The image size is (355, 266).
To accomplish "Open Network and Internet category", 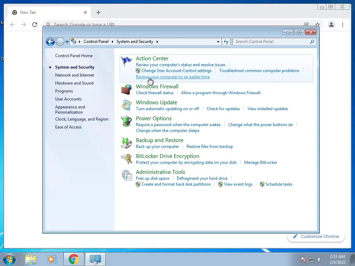I will 75,75.
